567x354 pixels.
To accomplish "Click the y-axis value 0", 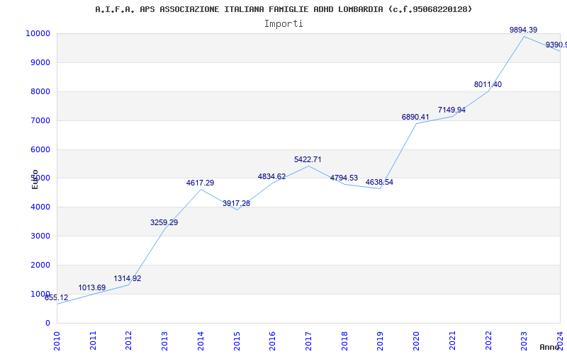I will (47, 323).
